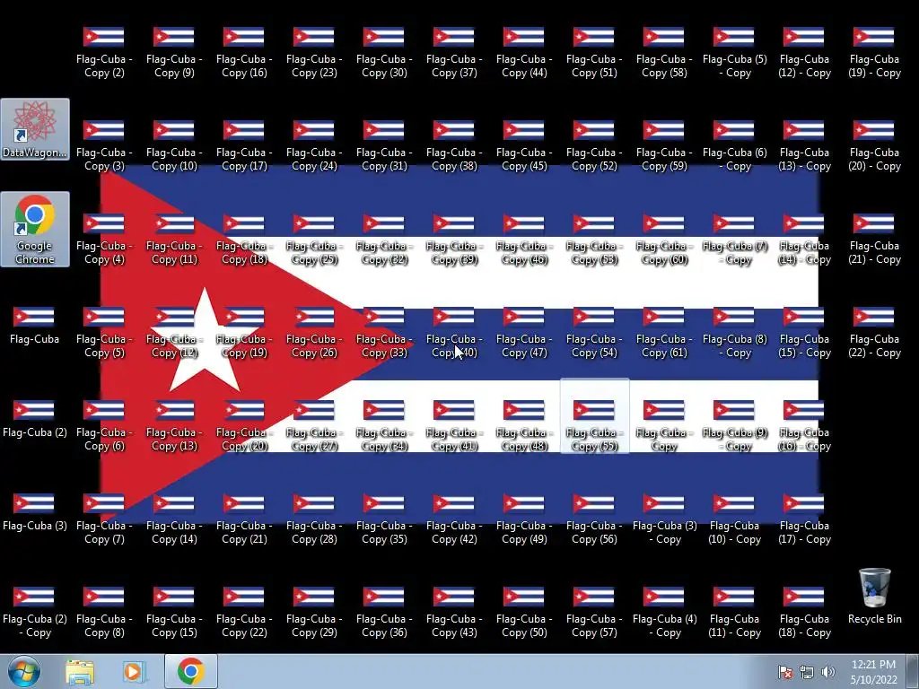Image resolution: width=919 pixels, height=689 pixels.
Task: Select Flag-Cuba - Copy (16) file
Action: [244, 53]
